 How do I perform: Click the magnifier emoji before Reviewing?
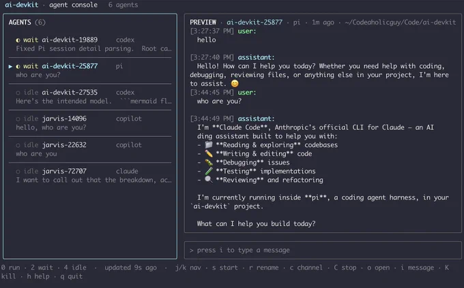tap(209, 180)
